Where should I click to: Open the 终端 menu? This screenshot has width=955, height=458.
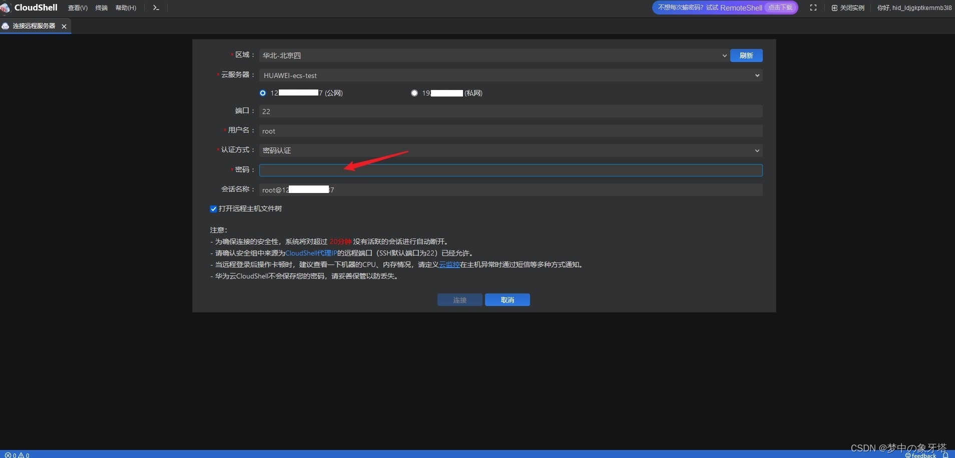(102, 7)
